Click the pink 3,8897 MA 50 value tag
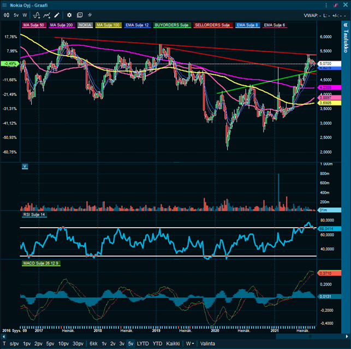The image size is (351, 349). coord(330,98)
